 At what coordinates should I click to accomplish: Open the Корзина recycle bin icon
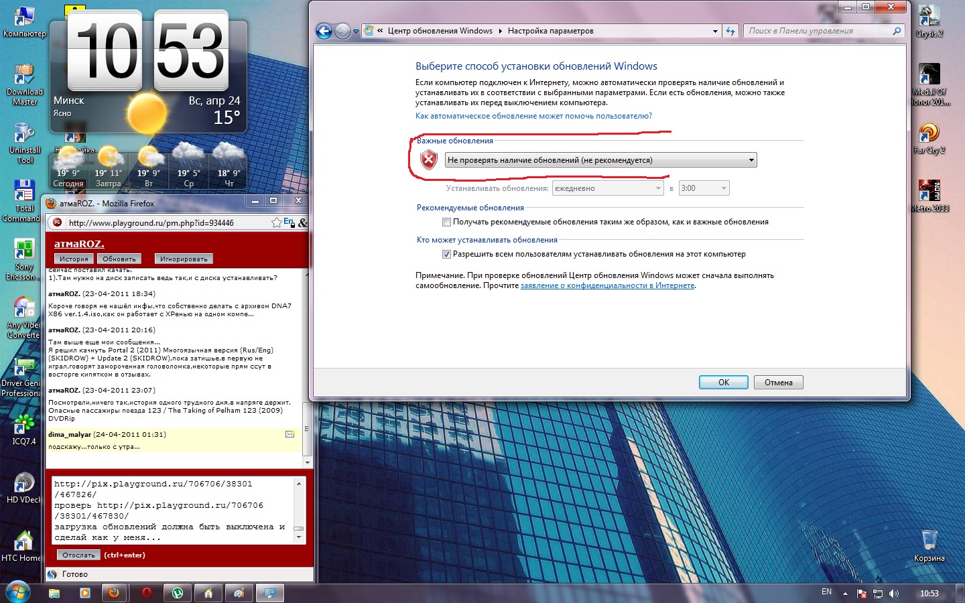929,546
